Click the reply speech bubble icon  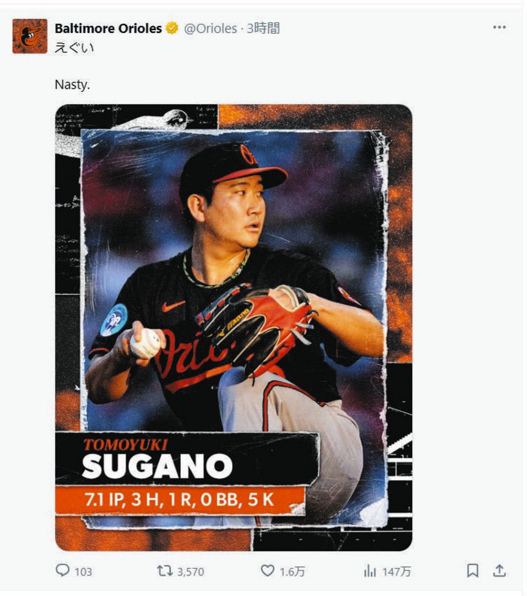pos(62,570)
